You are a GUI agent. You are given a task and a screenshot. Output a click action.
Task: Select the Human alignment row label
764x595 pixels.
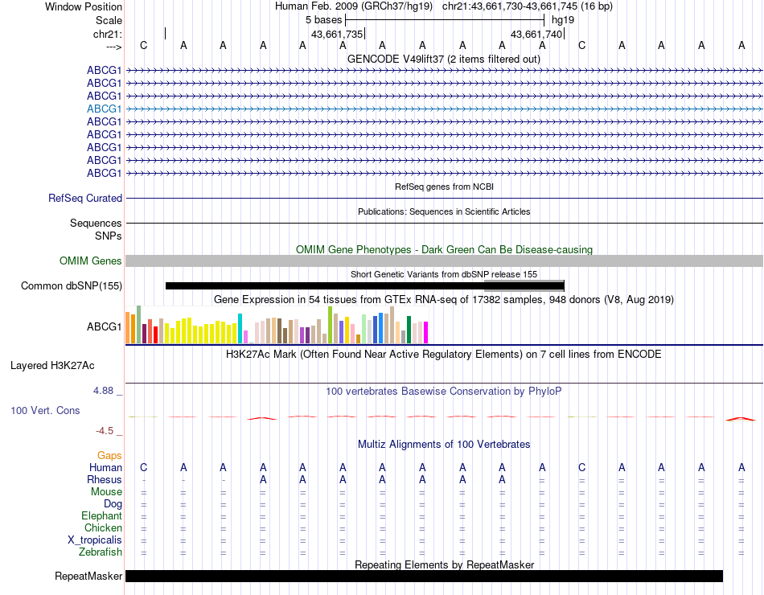[105, 468]
